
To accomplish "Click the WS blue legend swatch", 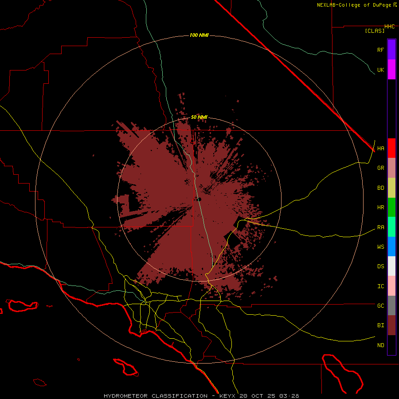I will pos(391,246).
